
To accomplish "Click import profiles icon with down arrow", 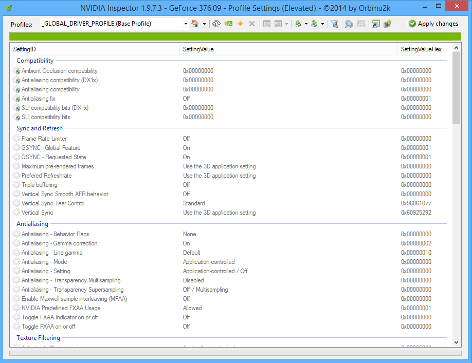I will click(314, 24).
